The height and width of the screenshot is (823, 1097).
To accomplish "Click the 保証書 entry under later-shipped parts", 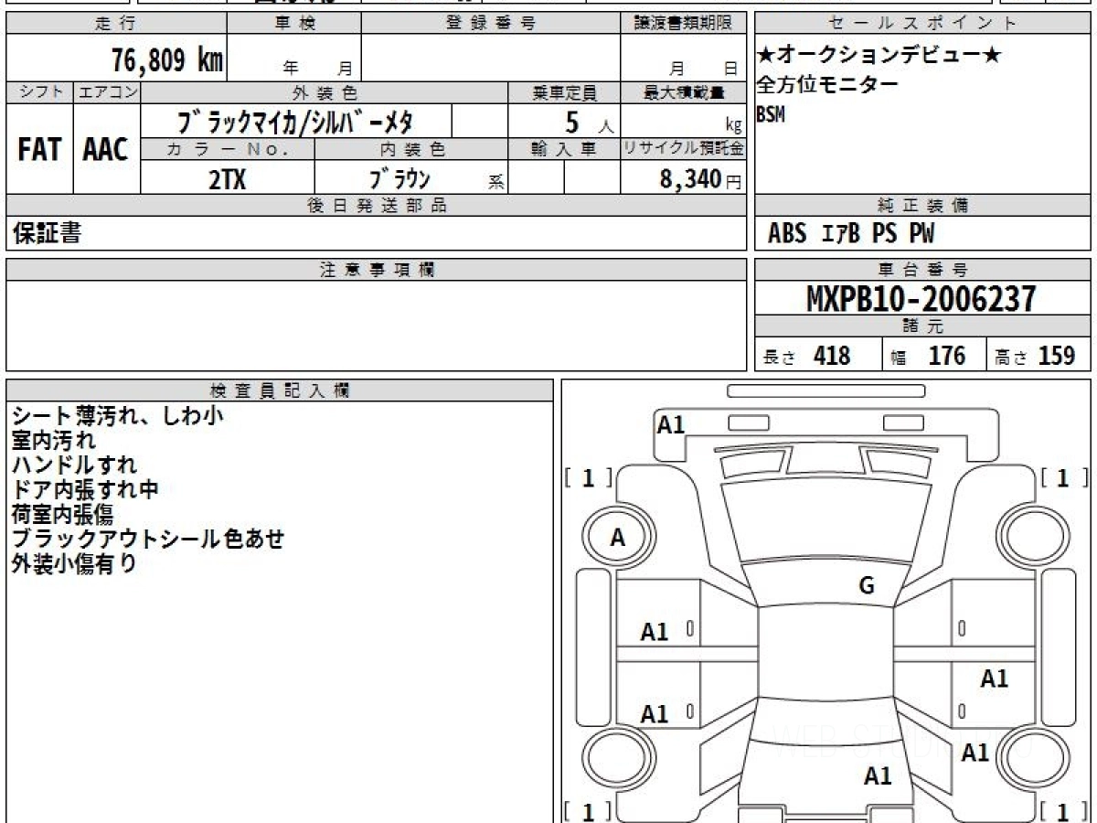I will click(47, 233).
